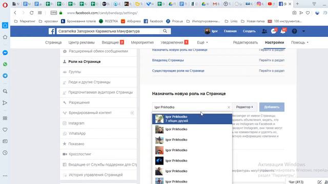328x184 pixels.
Task: Open the Входящие tab
Action: click(113, 42)
